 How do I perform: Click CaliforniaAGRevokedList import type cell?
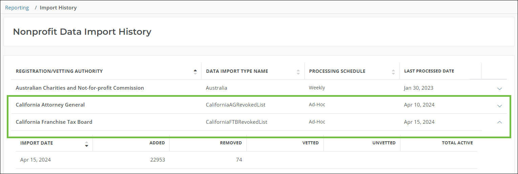[235, 105]
